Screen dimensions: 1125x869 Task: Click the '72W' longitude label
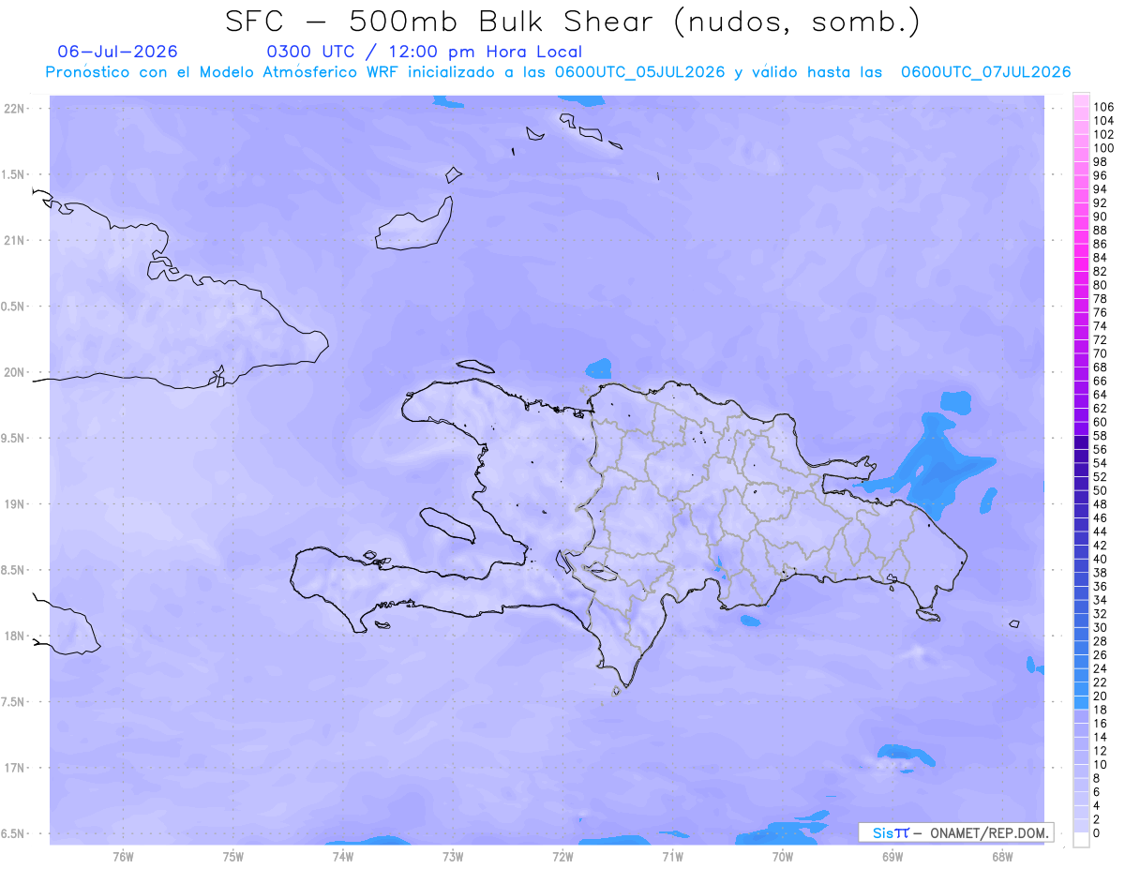point(562,857)
